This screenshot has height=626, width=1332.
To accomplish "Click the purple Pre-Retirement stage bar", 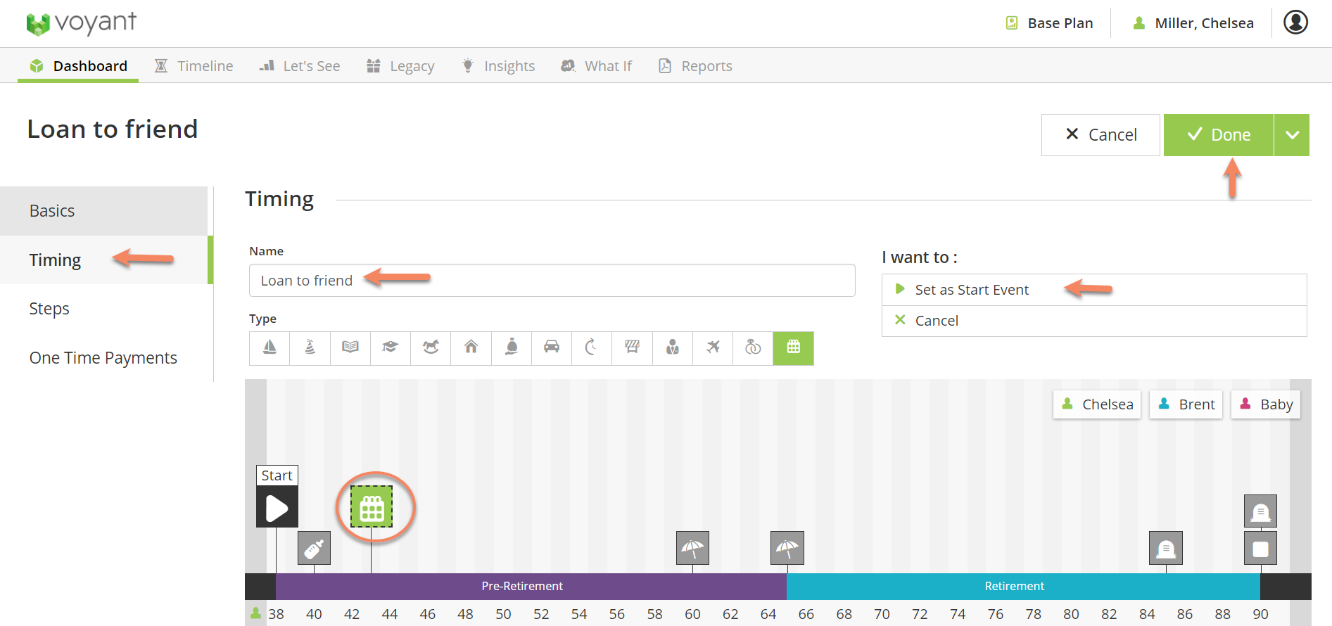I will coord(522,586).
